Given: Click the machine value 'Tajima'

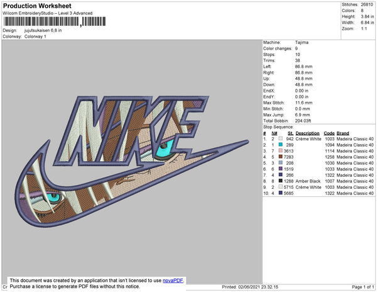Looking at the screenshot, I should click(302, 42).
